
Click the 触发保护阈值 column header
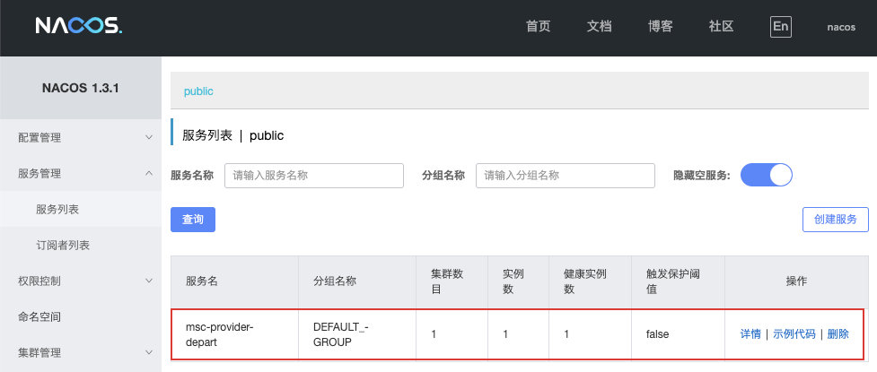tap(678, 281)
